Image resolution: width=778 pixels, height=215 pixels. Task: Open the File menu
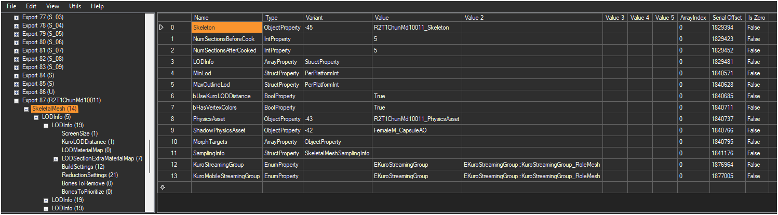[x=11, y=6]
